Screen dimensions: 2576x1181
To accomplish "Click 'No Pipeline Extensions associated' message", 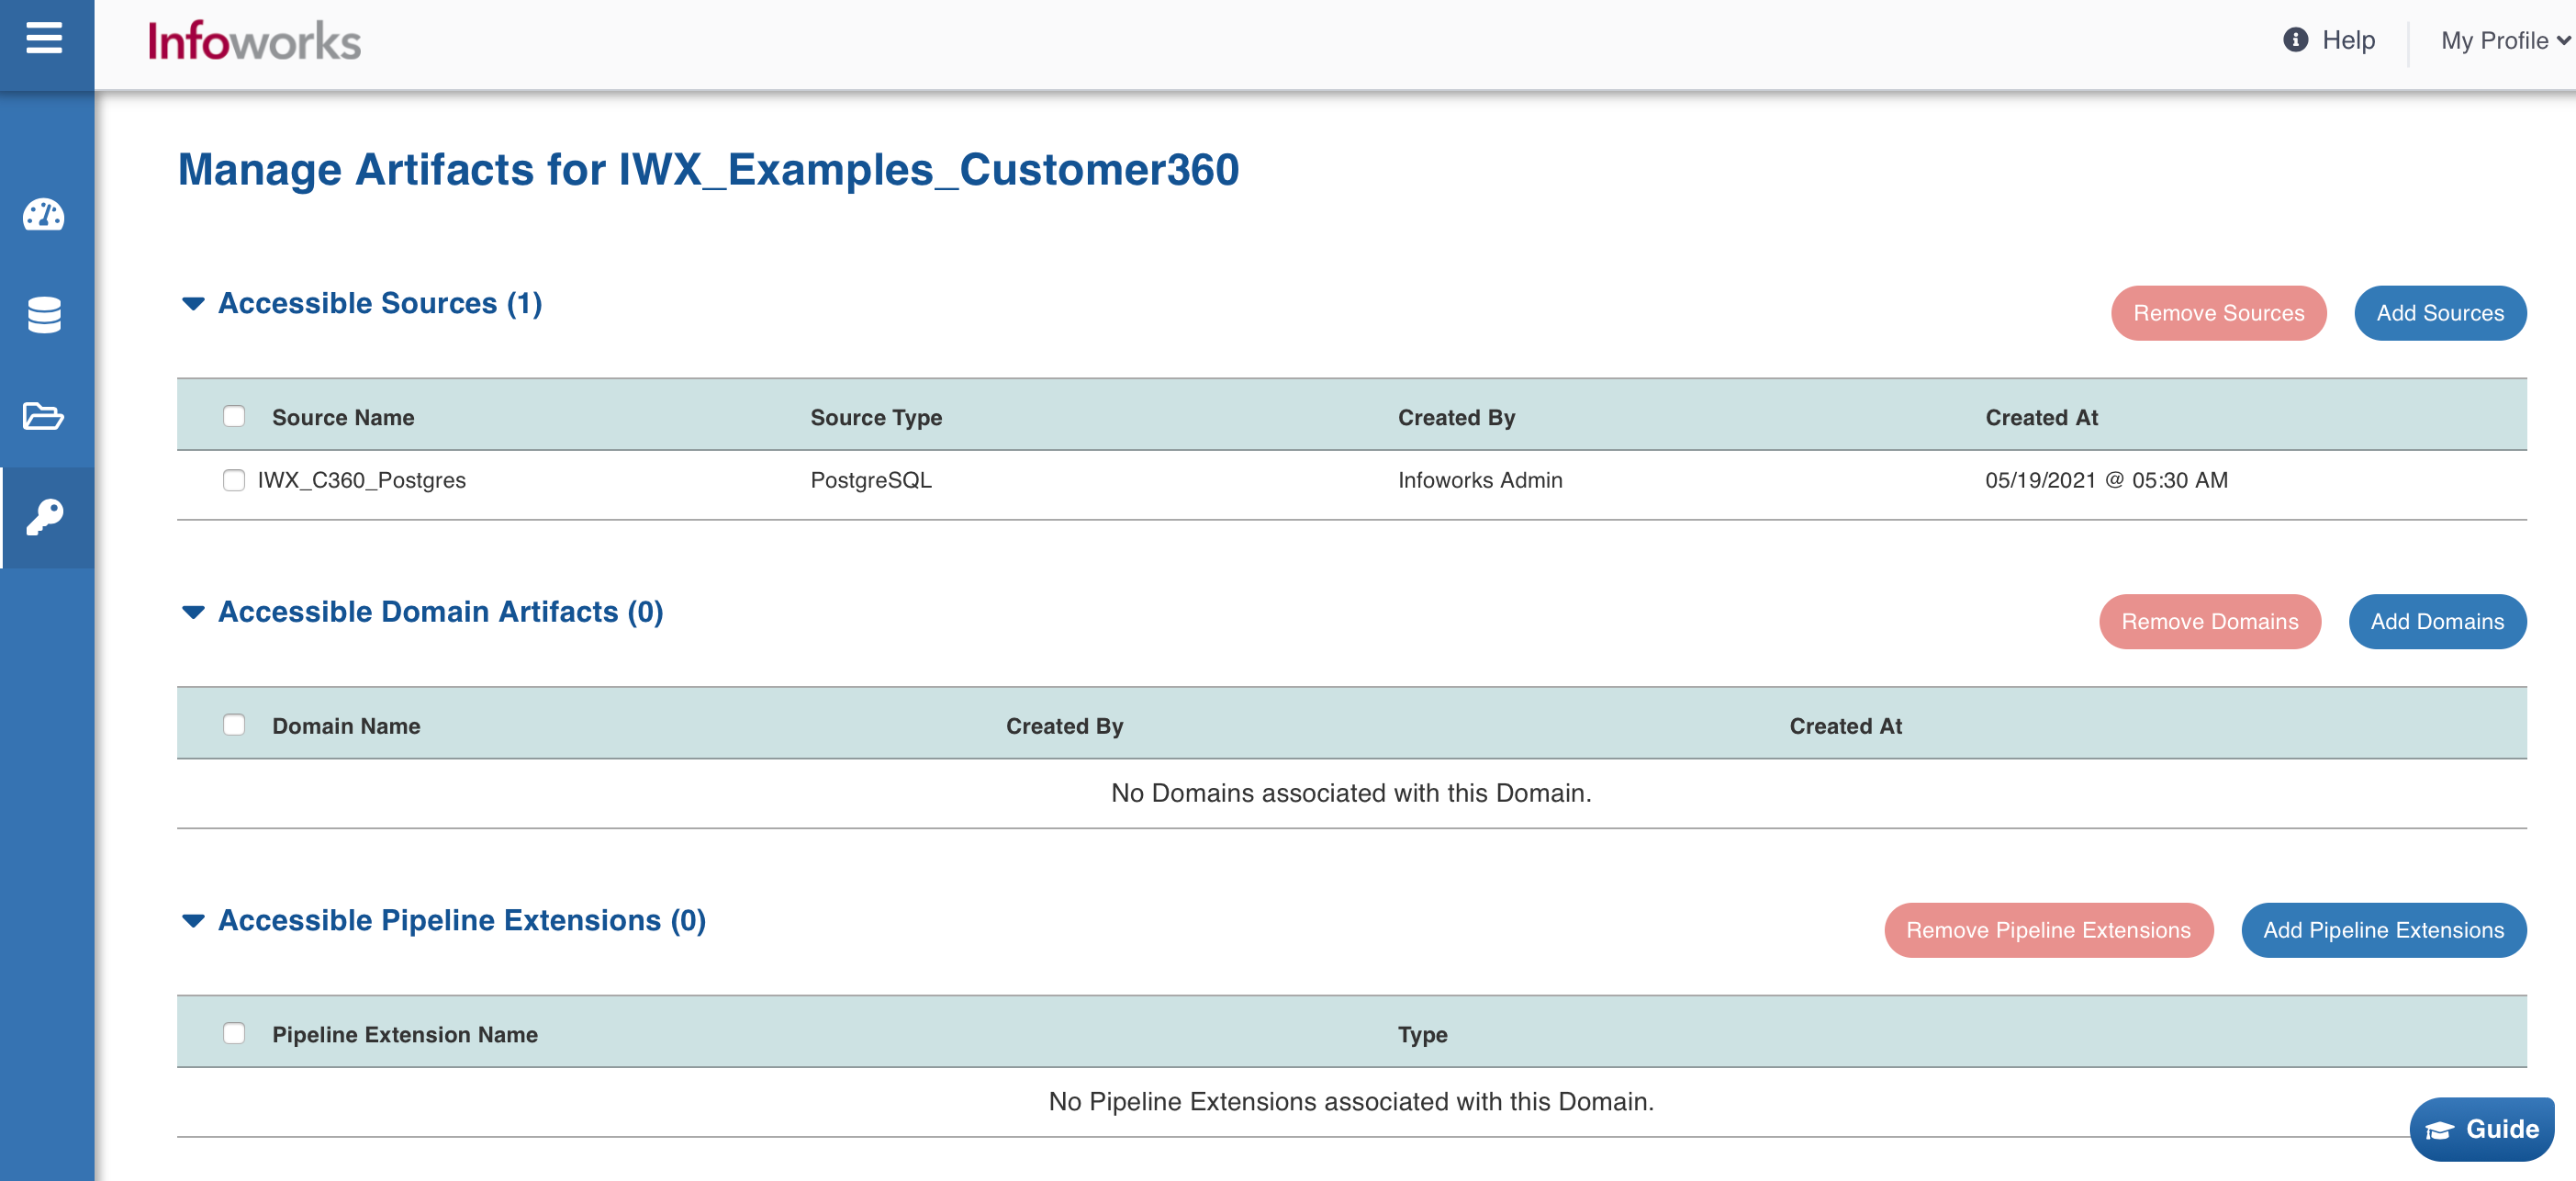I will click(1351, 1101).
